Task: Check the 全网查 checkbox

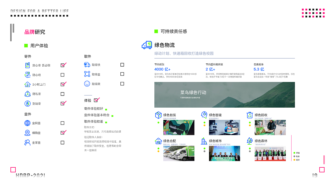Action: tap(62, 123)
